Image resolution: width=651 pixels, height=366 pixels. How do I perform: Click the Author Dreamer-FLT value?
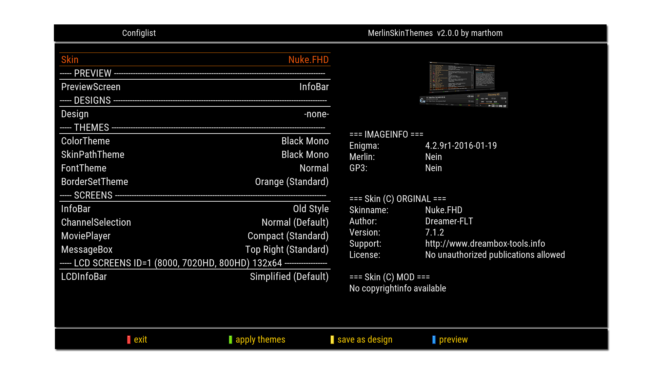(x=449, y=221)
